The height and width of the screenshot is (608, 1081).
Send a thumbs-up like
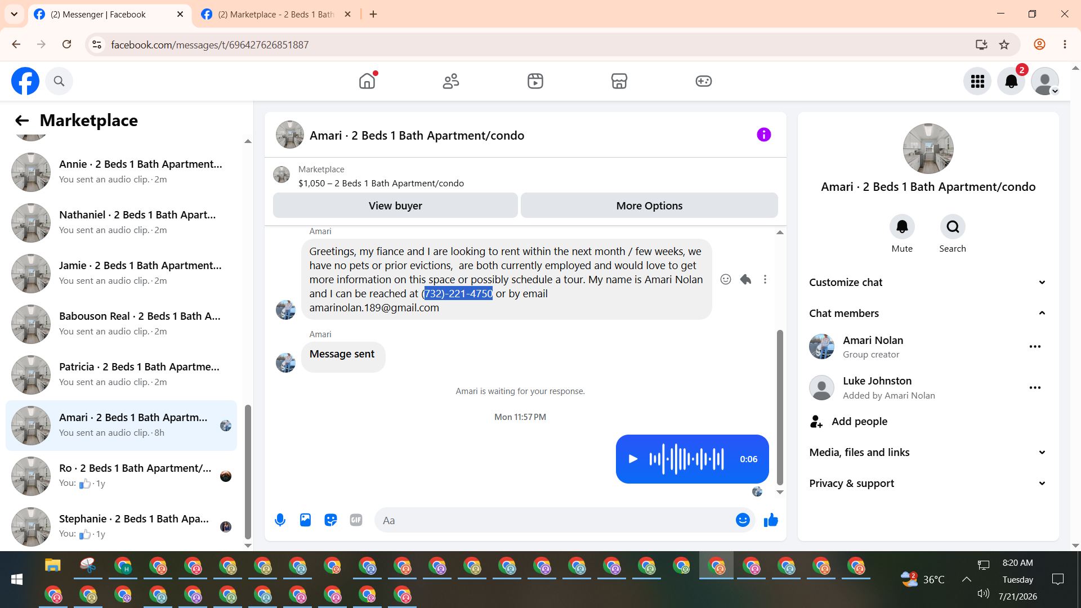(771, 520)
